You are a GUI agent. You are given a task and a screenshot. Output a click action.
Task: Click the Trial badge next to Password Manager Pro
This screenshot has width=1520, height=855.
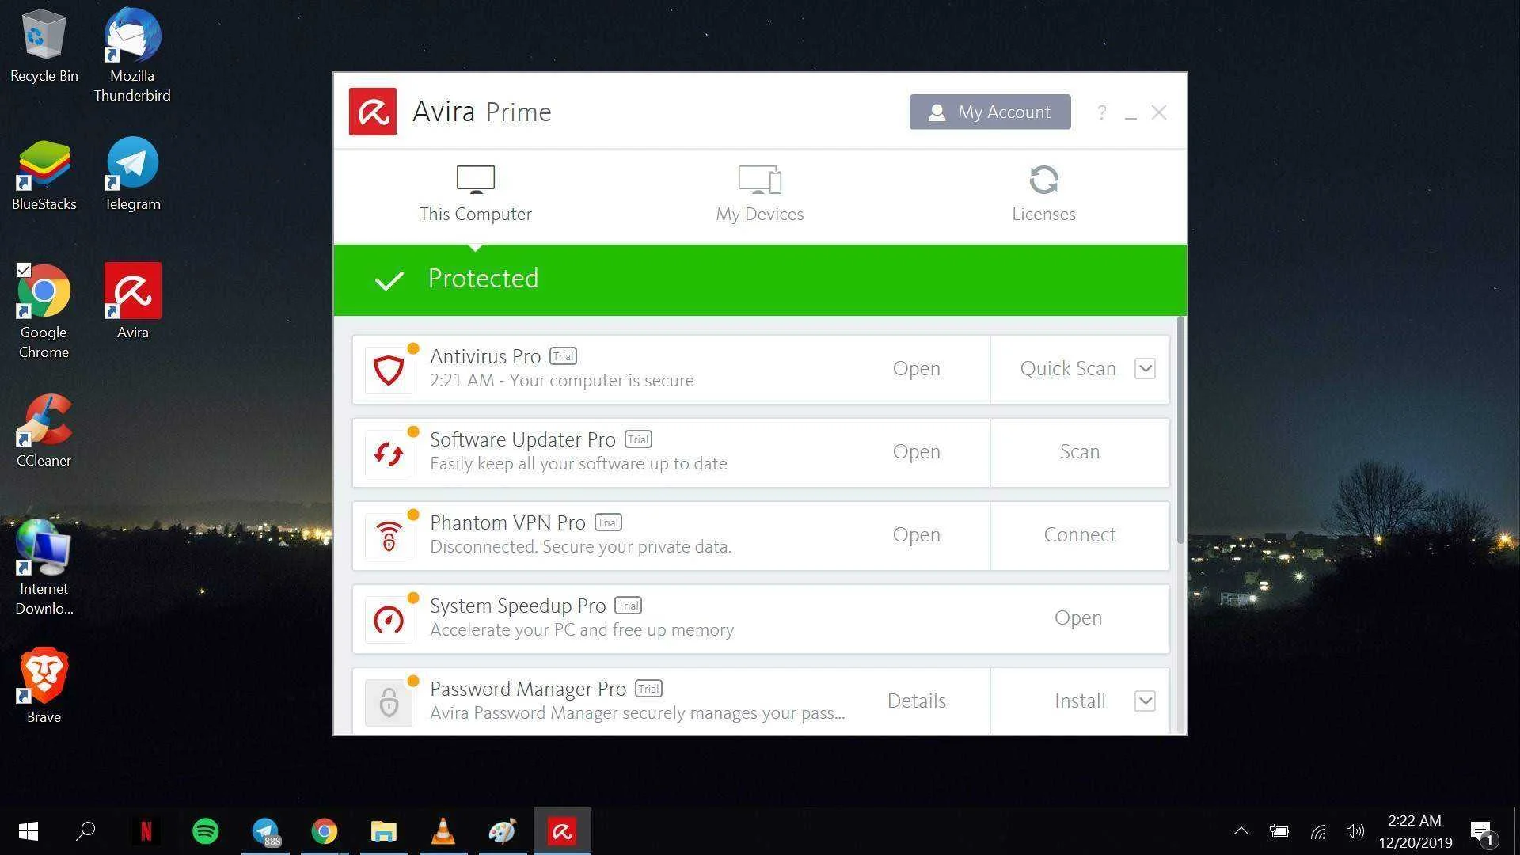pyautogui.click(x=648, y=689)
